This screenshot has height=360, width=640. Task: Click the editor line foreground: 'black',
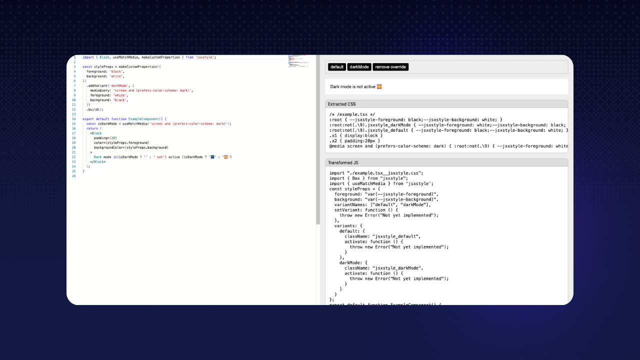click(105, 71)
